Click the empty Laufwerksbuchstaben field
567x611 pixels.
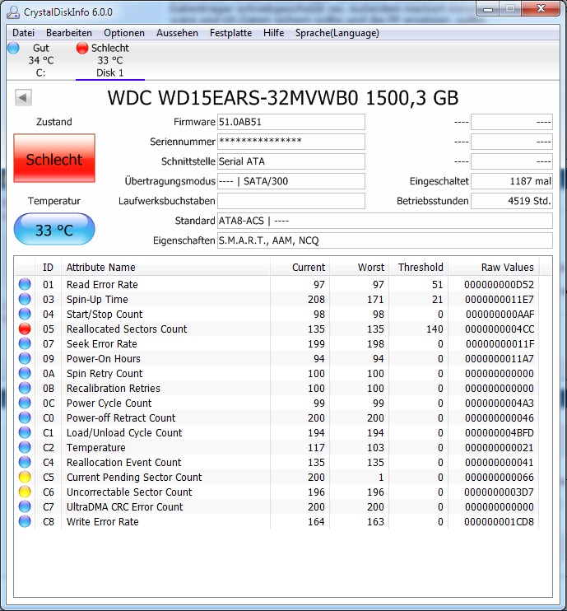[x=290, y=201]
